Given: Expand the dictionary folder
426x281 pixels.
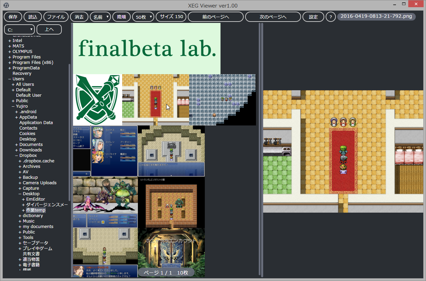Looking at the screenshot, I should (x=20, y=216).
